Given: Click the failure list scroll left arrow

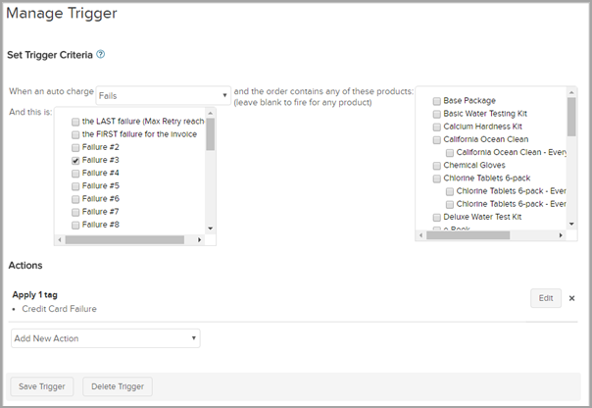Looking at the screenshot, I should (59, 239).
